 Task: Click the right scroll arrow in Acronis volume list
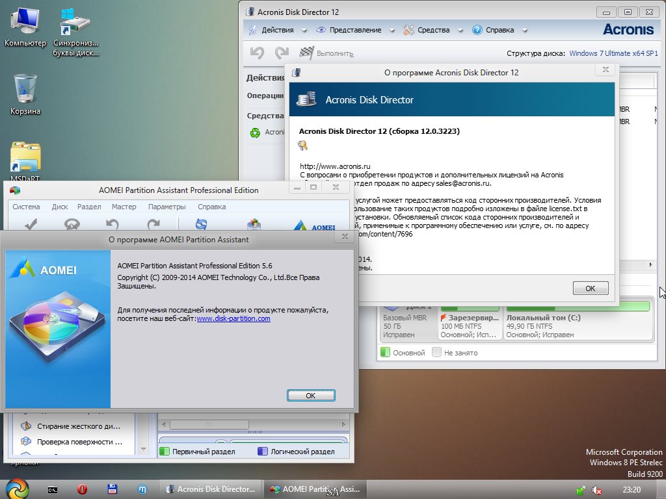click(650, 265)
